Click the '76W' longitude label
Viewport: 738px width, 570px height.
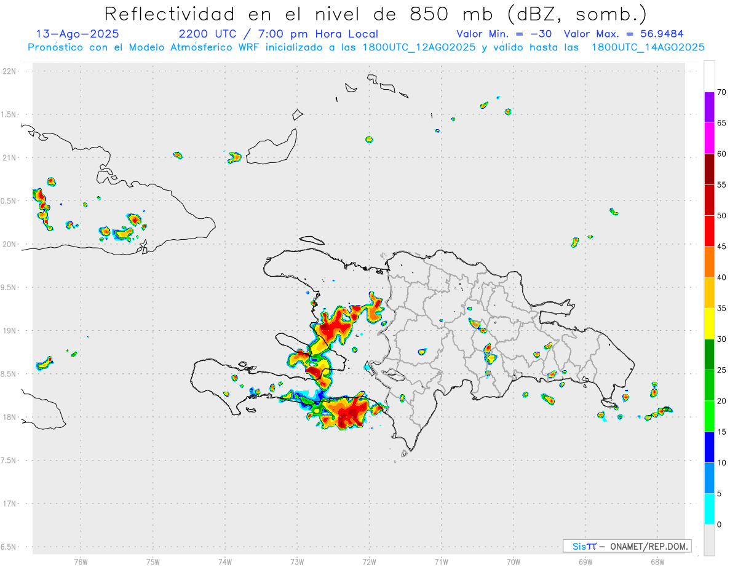[x=81, y=561]
